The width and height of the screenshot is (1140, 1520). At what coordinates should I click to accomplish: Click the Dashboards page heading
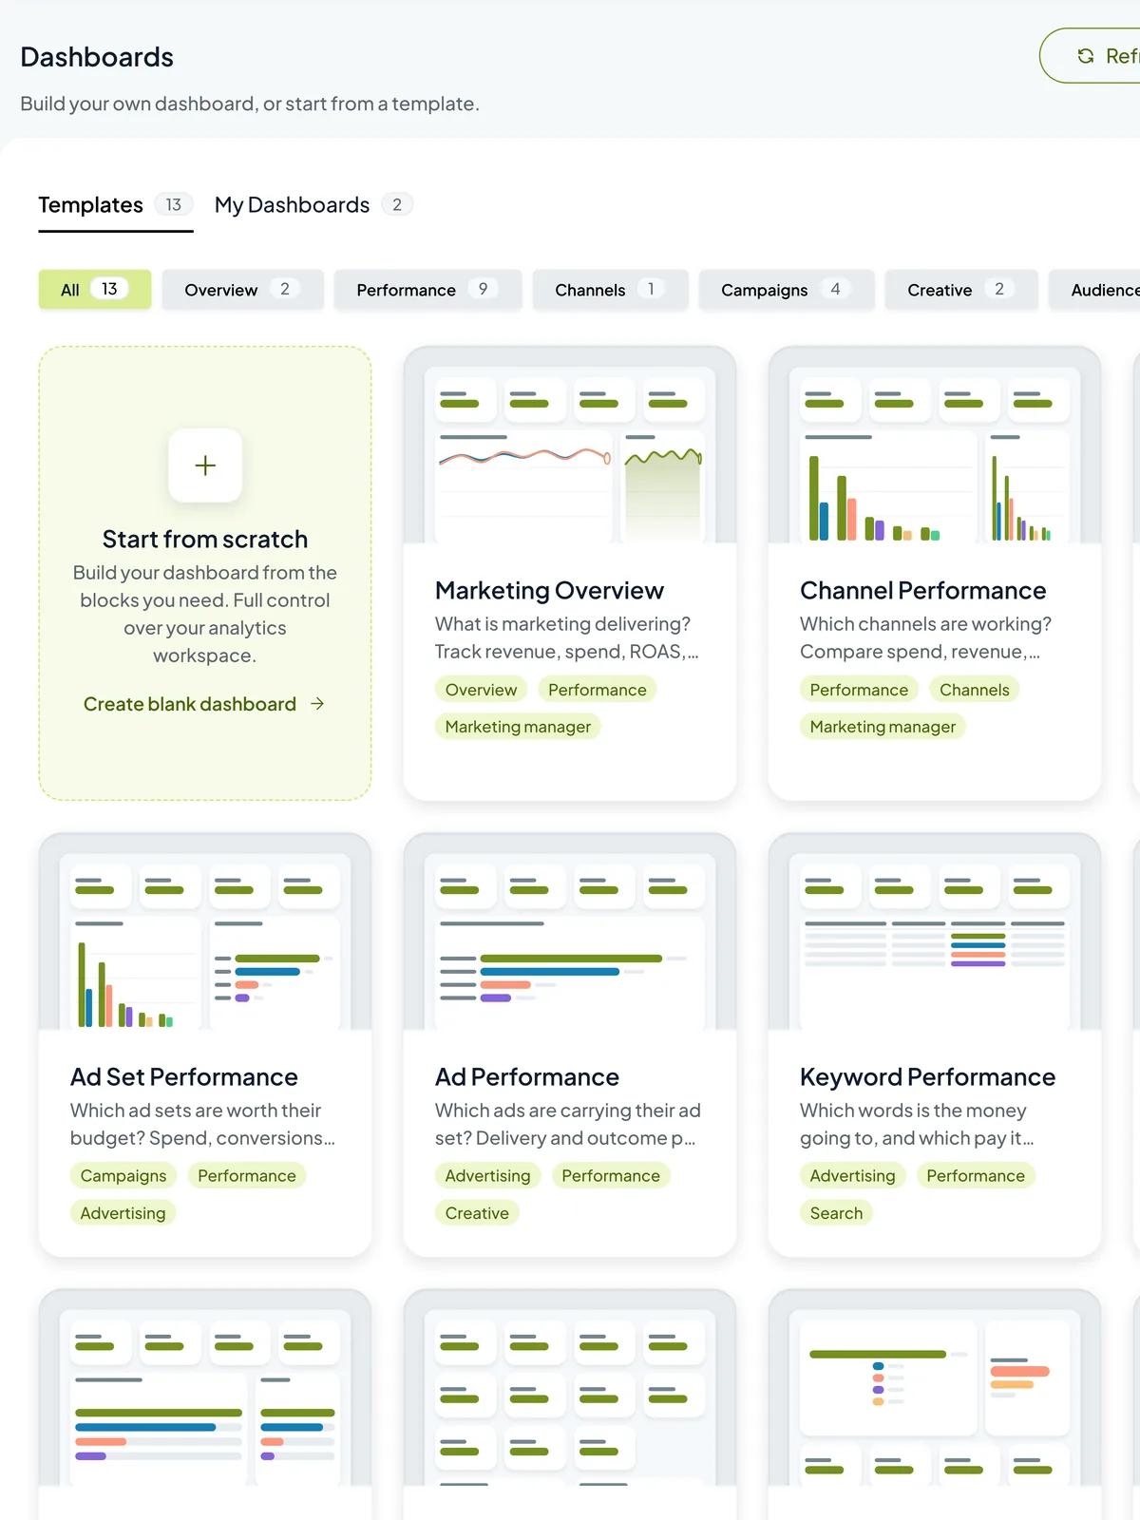click(x=97, y=57)
